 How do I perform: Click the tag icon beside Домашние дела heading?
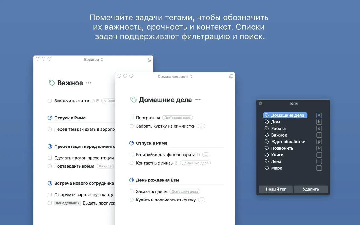point(134,100)
